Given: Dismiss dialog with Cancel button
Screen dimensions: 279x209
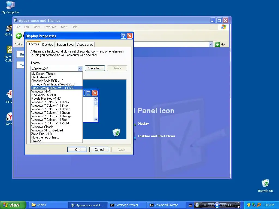Looking at the screenshot, I should tap(99, 150).
